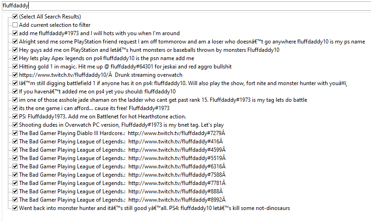371x222 pixels.
Task: Uncheck League of Legends fluffdaddy#7781 checkbox
Action: tap(15, 183)
